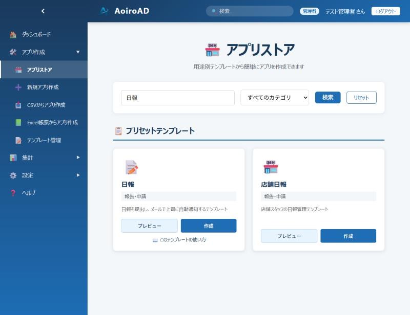Open 新規アプリ作成 menu item

coord(44,87)
